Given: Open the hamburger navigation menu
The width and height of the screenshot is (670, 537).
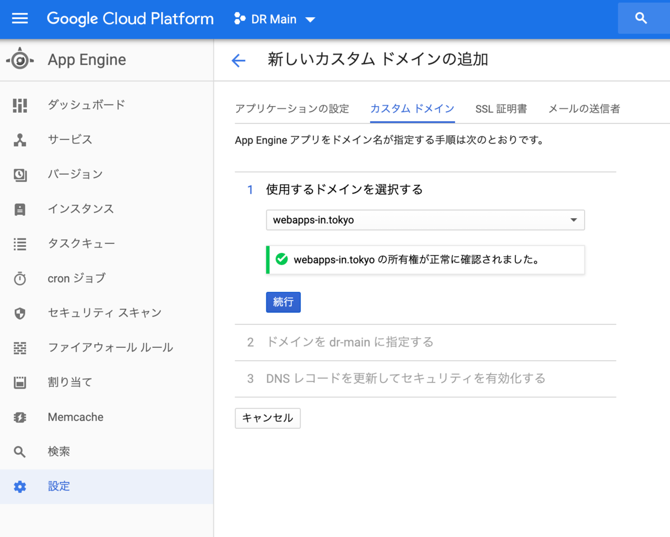Looking at the screenshot, I should pyautogui.click(x=20, y=18).
